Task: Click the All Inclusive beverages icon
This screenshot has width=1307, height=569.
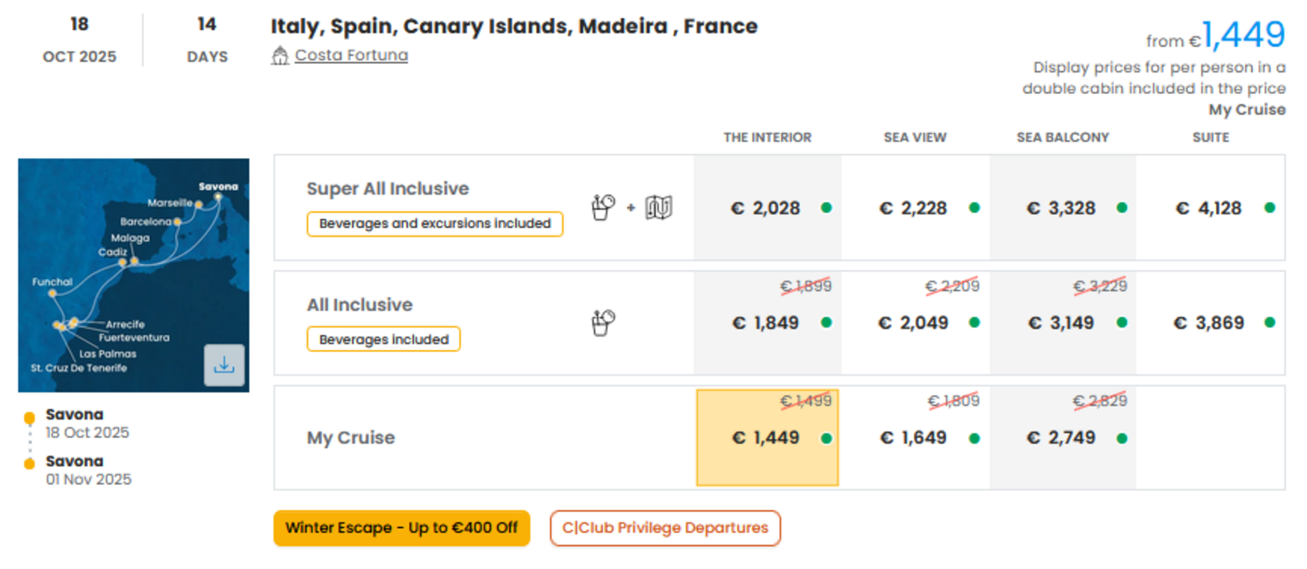Action: tap(603, 323)
